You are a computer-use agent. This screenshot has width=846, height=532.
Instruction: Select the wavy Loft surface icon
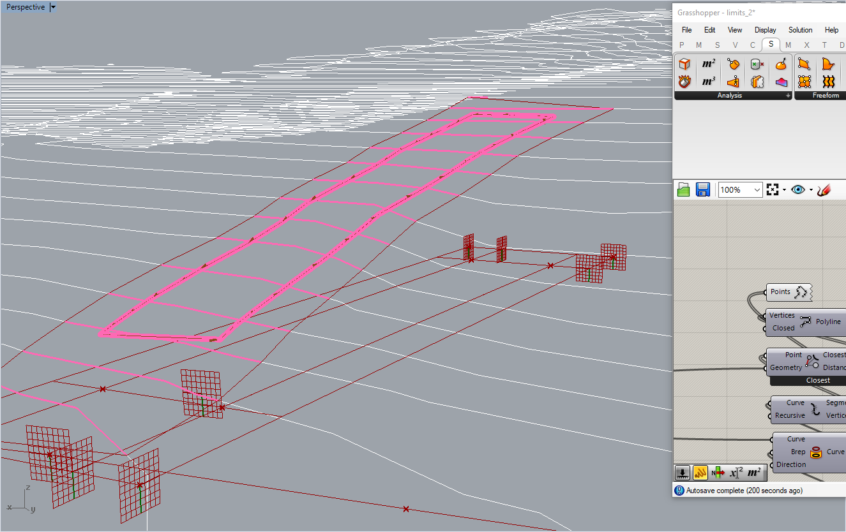[x=829, y=82]
